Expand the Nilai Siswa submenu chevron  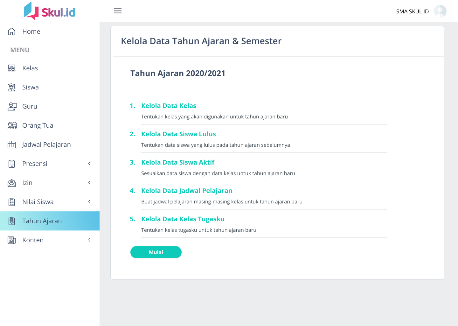(89, 202)
